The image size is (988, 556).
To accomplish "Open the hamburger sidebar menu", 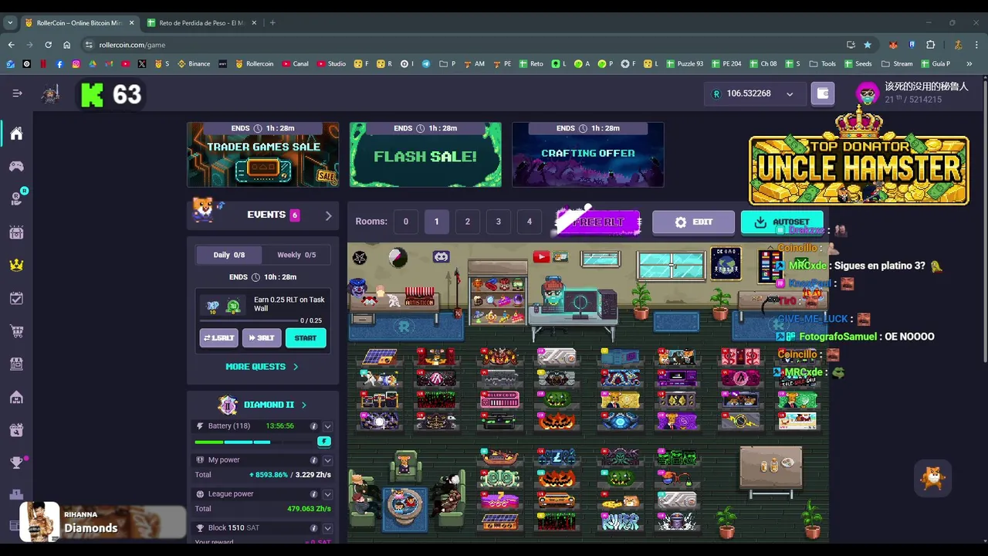I will 17,93.
